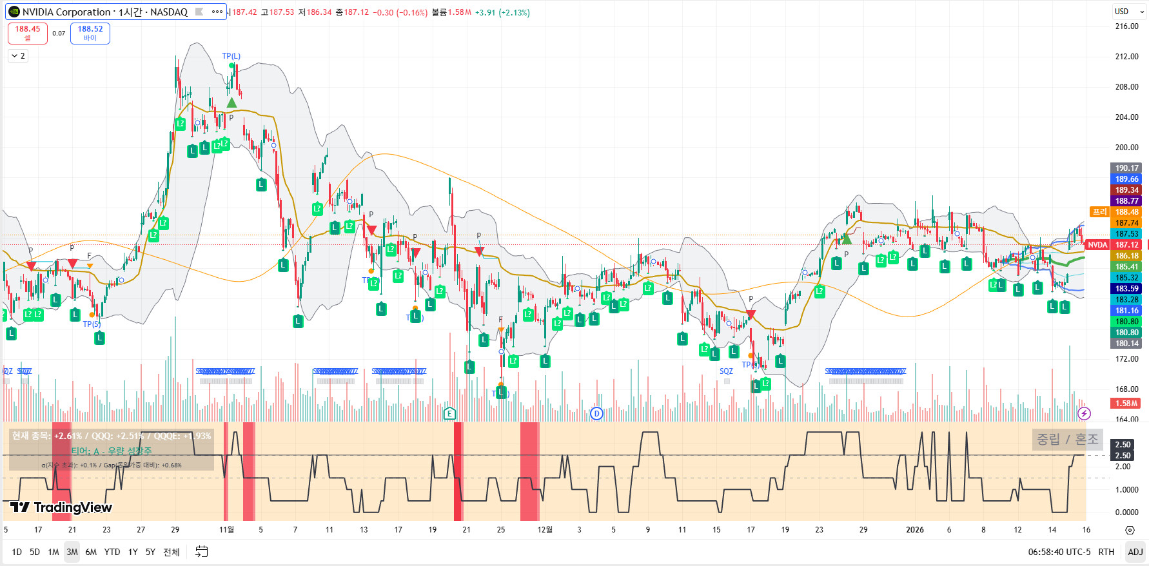
Task: Open the go-to-date calendar icon
Action: click(x=202, y=551)
